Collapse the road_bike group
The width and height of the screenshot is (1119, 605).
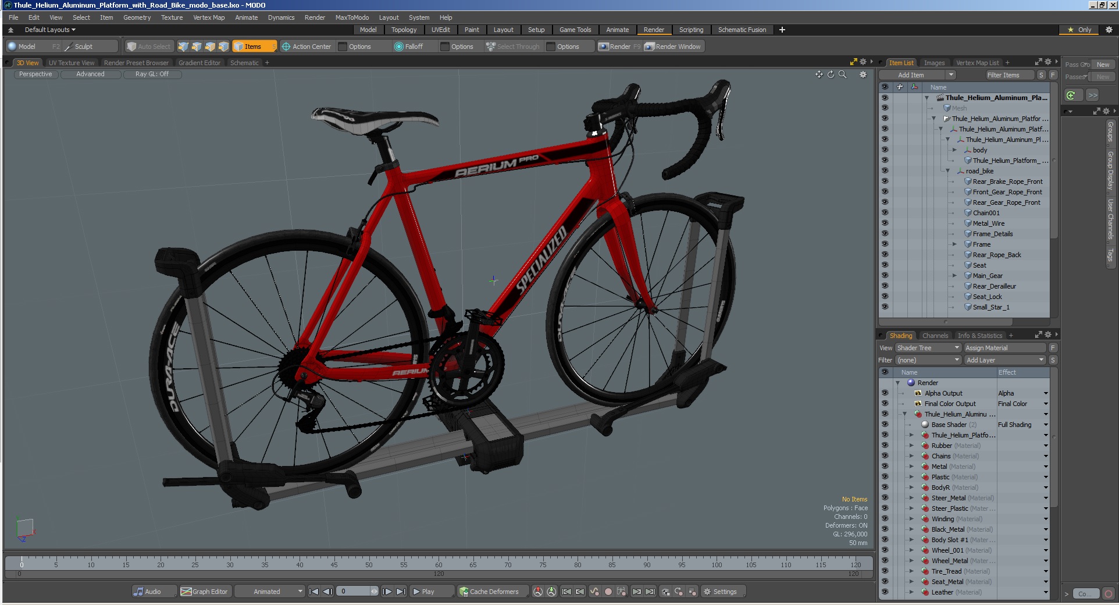tap(947, 171)
